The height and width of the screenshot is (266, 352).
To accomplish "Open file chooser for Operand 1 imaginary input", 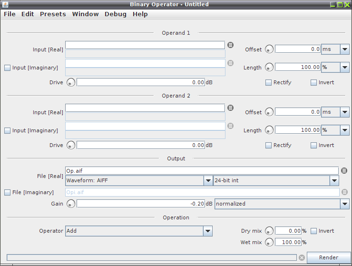I will pos(230,63).
